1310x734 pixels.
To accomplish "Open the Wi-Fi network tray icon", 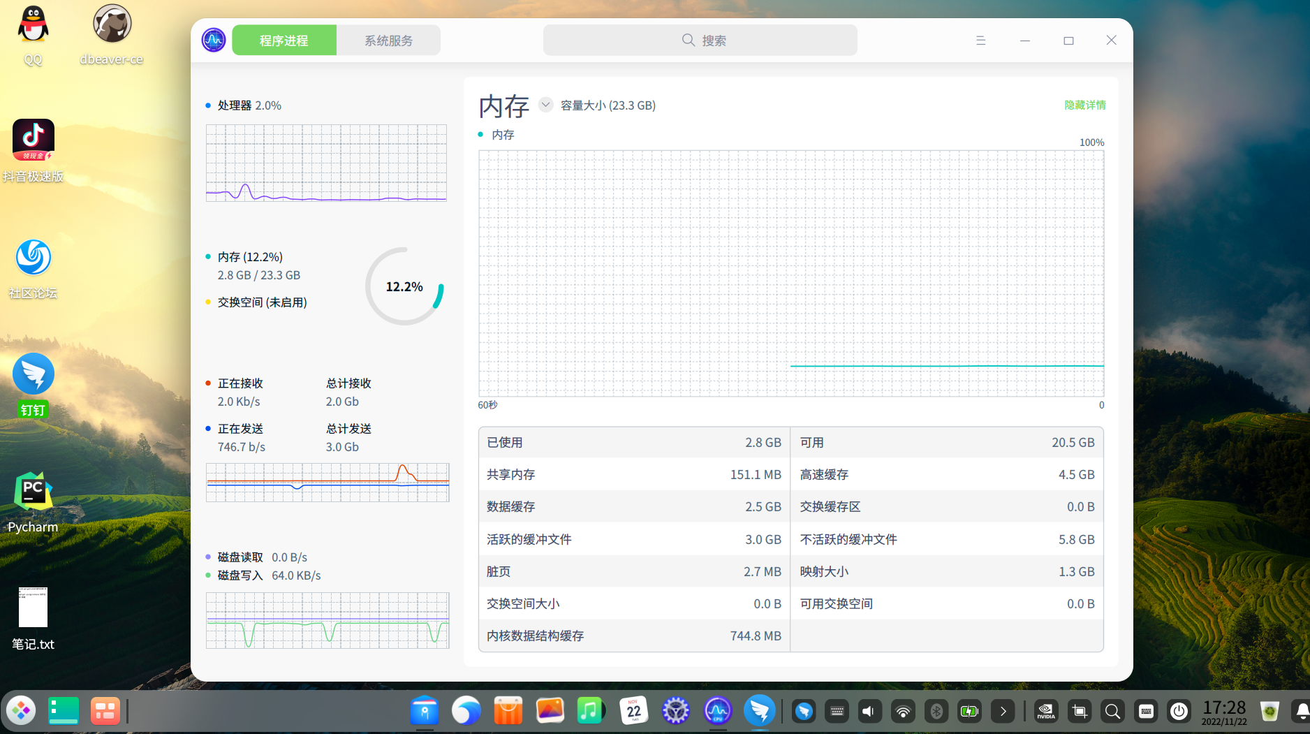I will [x=903, y=711].
